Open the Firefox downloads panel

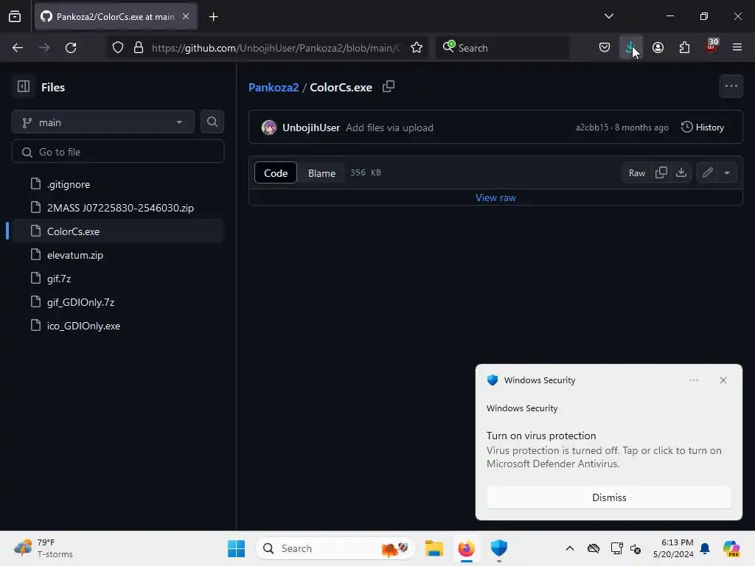[630, 48]
